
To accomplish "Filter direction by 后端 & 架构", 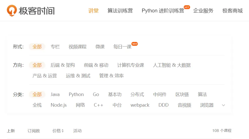I will pos(63,65).
